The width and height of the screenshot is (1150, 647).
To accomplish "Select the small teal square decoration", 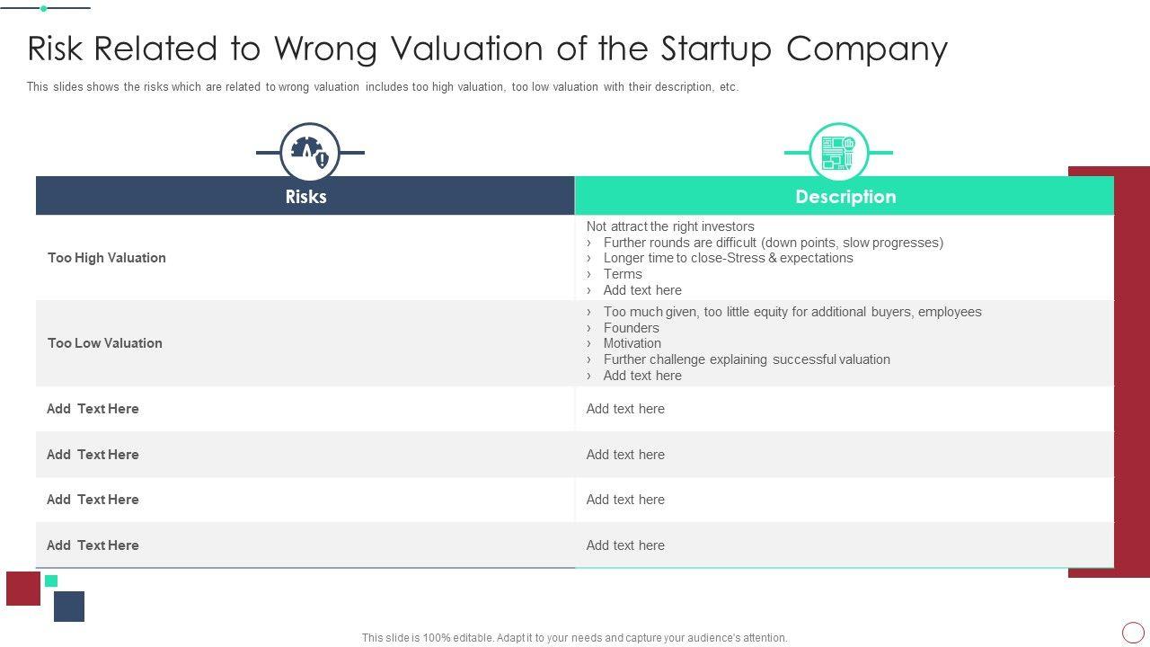I will coord(51,581).
